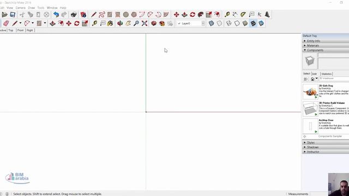Toggle the X-Ray face style

click(x=211, y=23)
